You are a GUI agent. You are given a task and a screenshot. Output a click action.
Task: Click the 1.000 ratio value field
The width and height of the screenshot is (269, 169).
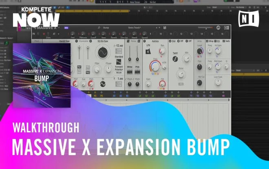[x=120, y=79]
